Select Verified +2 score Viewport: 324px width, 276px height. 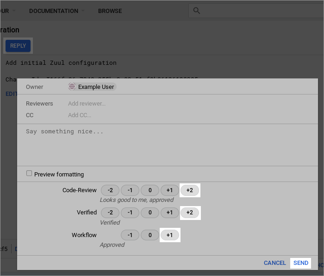pyautogui.click(x=190, y=213)
